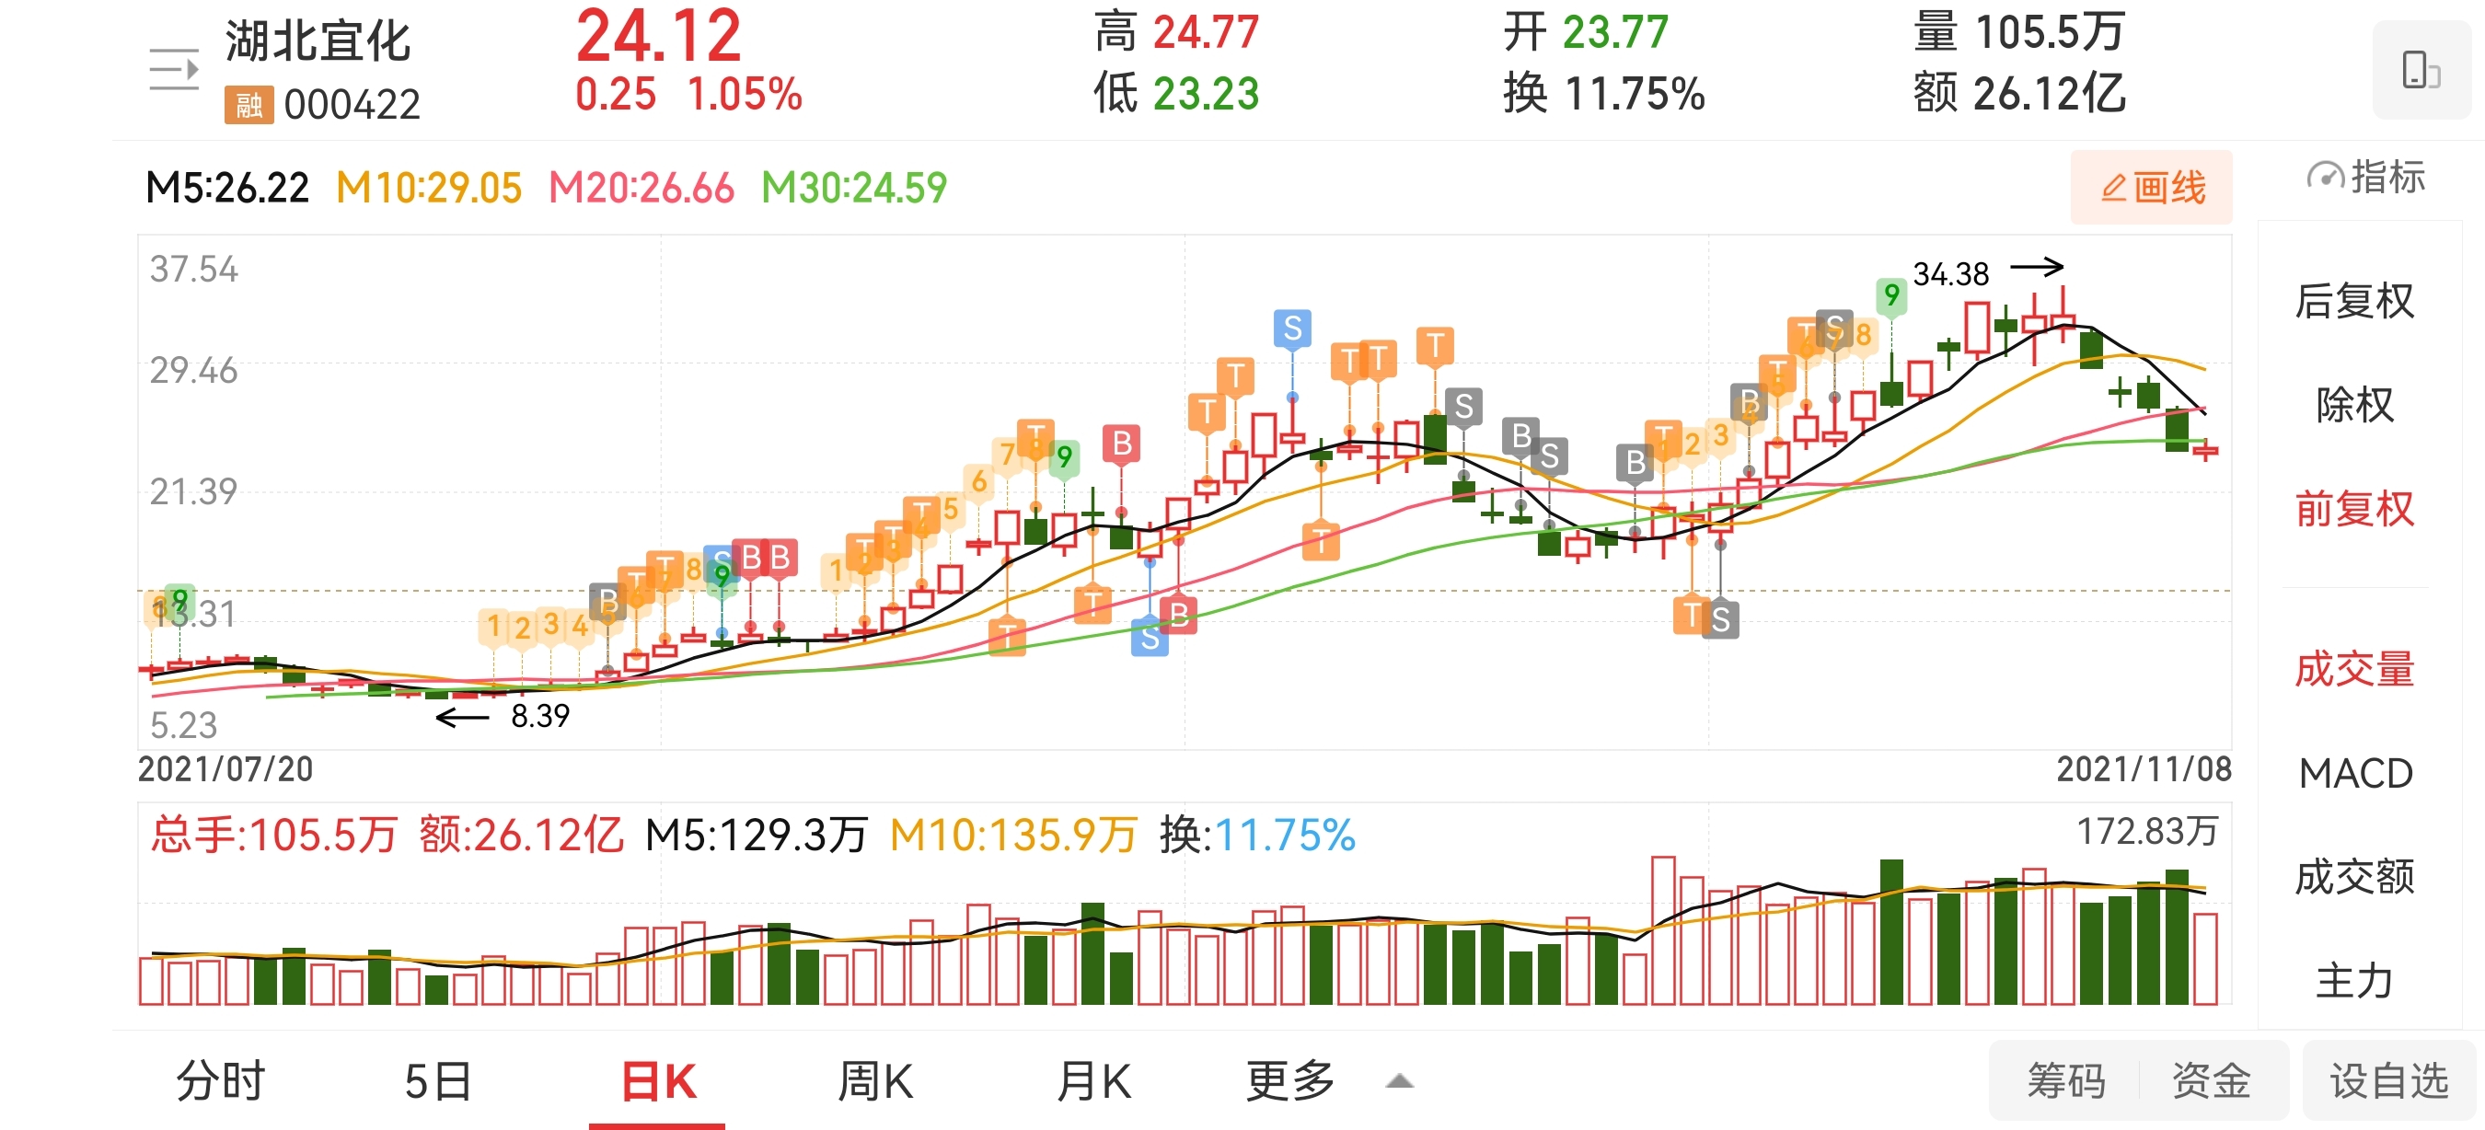Open the 筹码 chip distribution button

pos(2064,1080)
